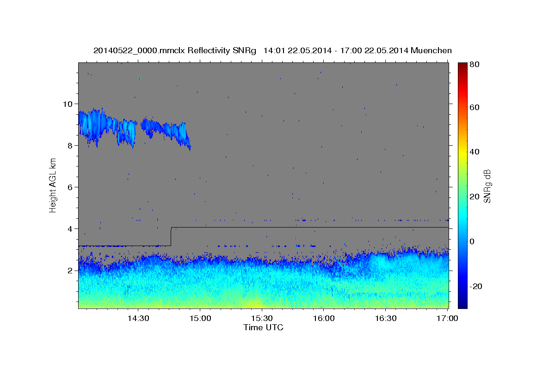
Task: Click the 16:30 time tick label
Action: 386,319
